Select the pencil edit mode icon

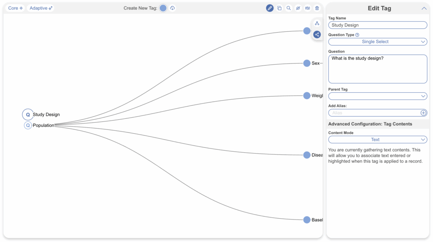pyautogui.click(x=270, y=8)
